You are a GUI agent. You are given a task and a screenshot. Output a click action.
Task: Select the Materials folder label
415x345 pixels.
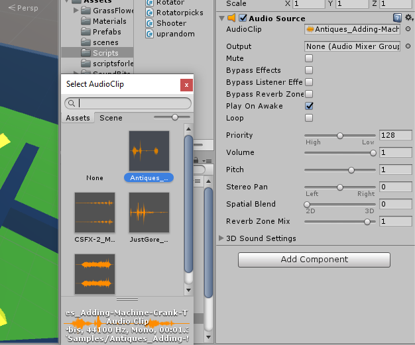tap(109, 21)
